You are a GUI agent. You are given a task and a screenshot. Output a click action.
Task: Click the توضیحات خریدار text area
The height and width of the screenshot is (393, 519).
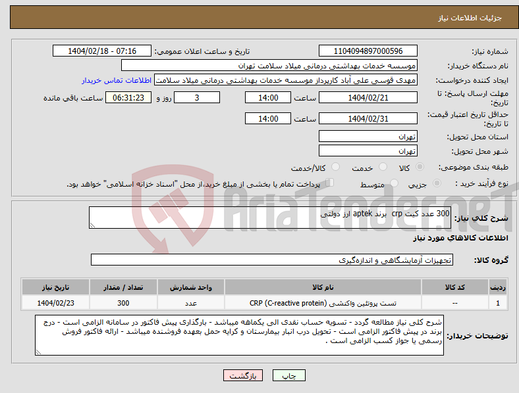[x=239, y=335]
